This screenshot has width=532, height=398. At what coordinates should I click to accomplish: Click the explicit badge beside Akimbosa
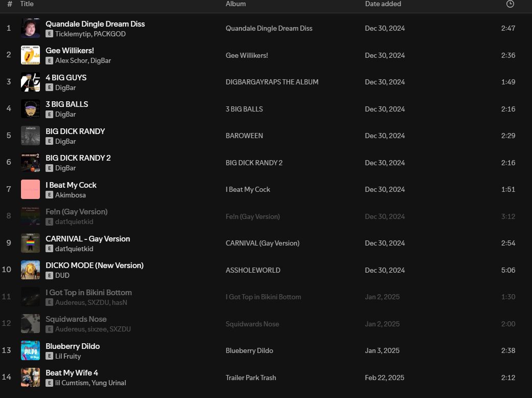49,195
